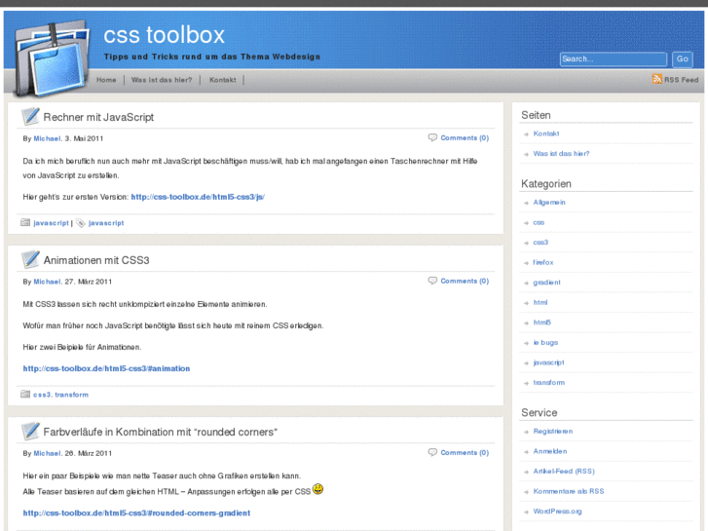Screen dimensions: 708x531
Task: Select the html5 category in sidebar
Action: [x=541, y=322]
